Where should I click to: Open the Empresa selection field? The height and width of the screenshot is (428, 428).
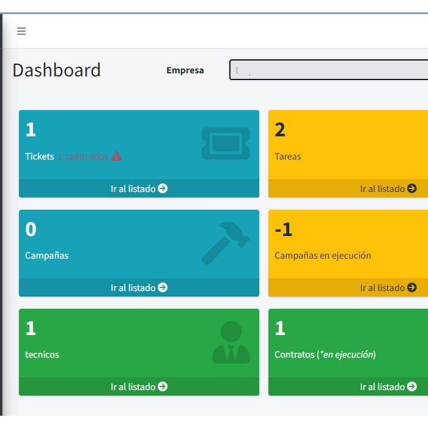pos(328,70)
